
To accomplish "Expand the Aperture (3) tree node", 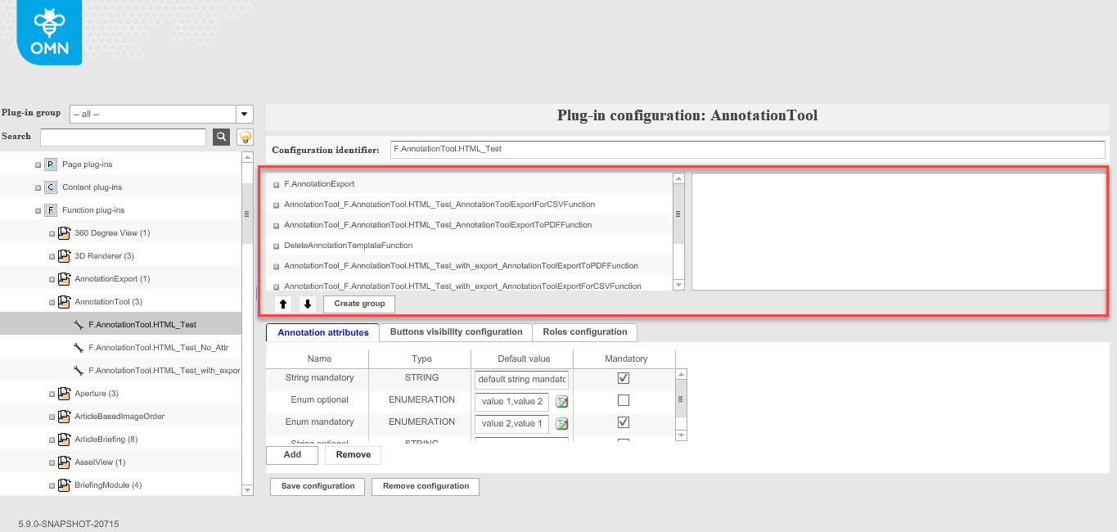I will point(50,393).
